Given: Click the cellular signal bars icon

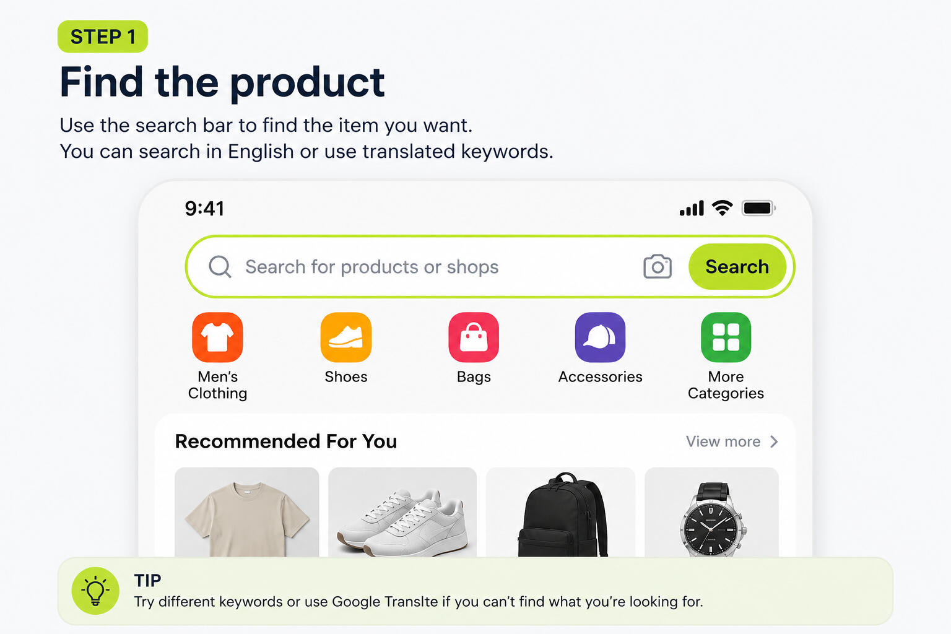Looking at the screenshot, I should click(x=692, y=208).
